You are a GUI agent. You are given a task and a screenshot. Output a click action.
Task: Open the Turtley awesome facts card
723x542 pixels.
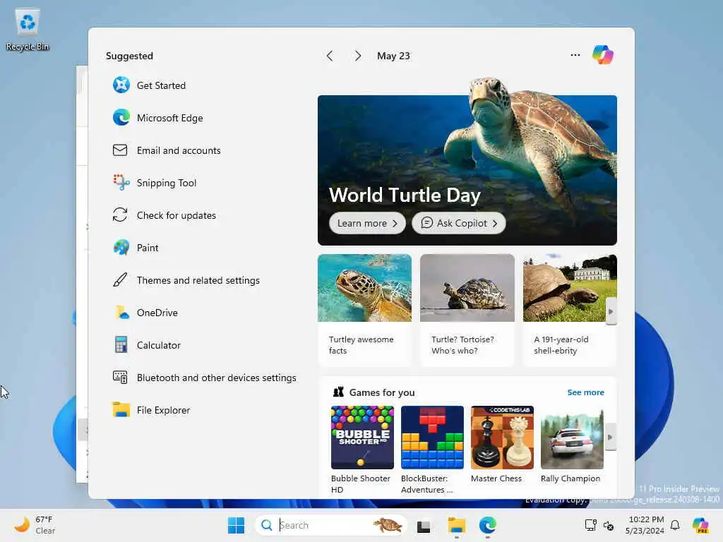[x=364, y=311]
